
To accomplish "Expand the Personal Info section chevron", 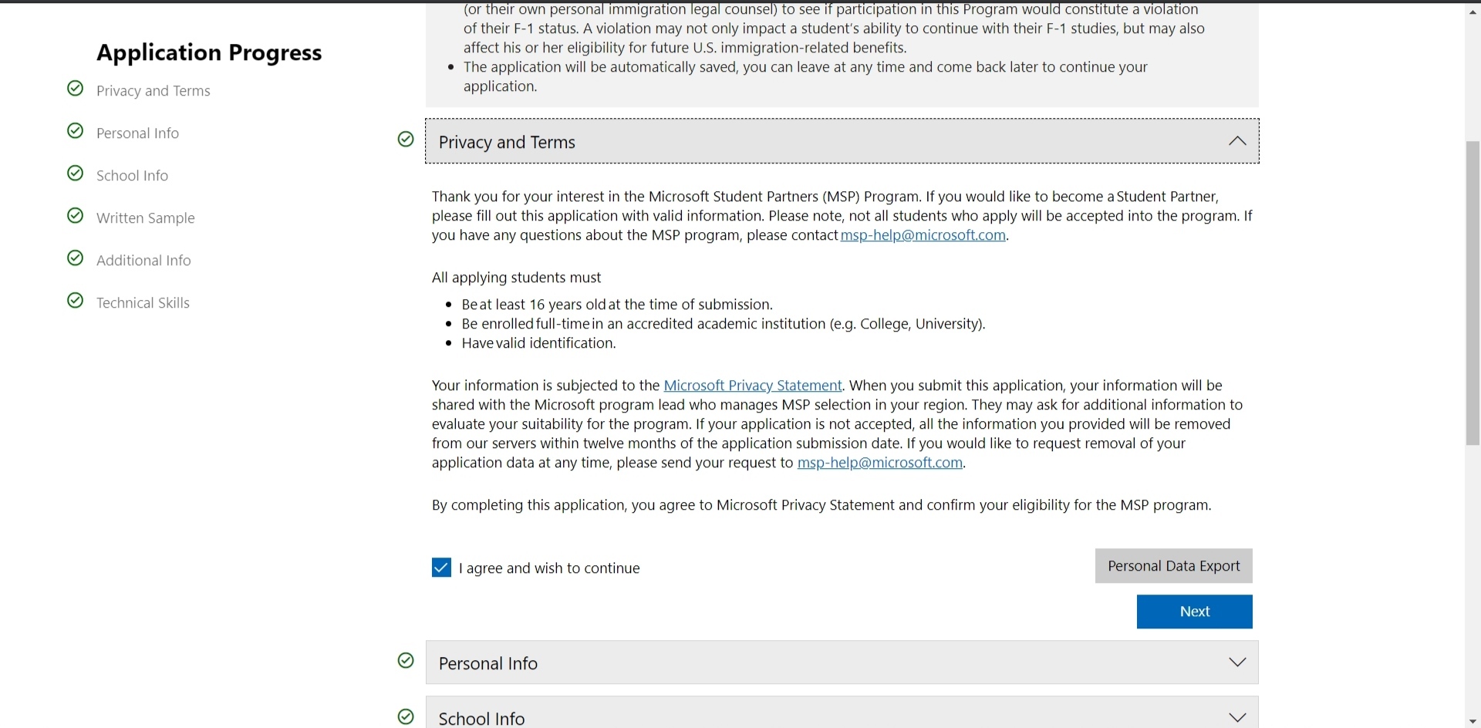I will tap(1237, 662).
